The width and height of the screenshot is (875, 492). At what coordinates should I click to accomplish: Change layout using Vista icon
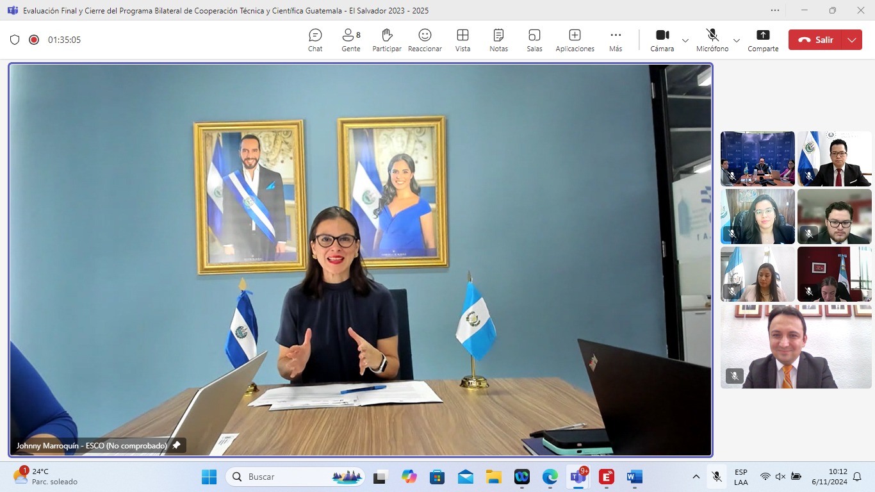(x=462, y=40)
